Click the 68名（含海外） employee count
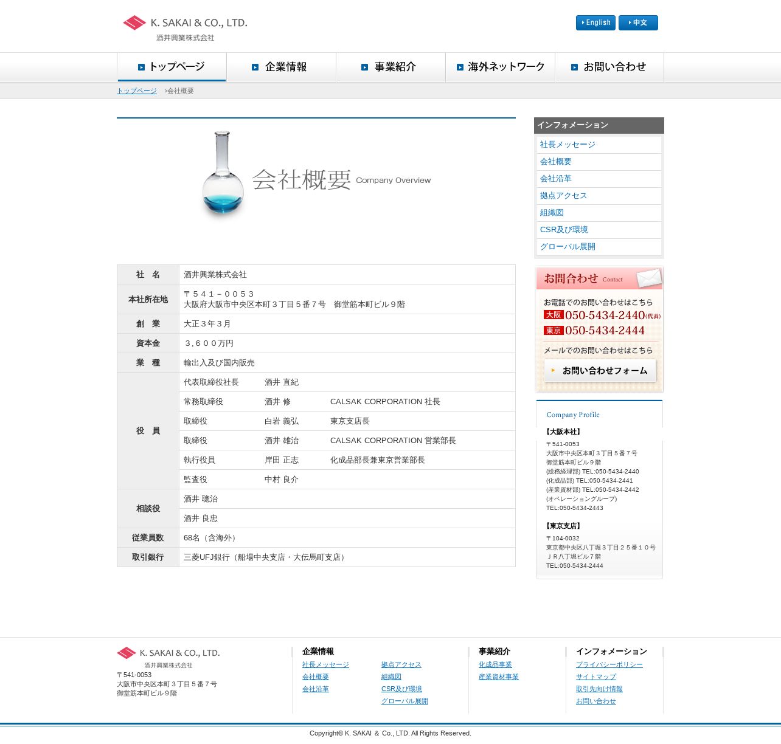 (x=211, y=538)
